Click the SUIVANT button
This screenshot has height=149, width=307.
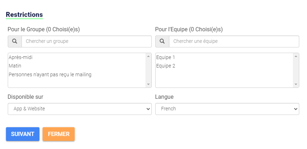[x=23, y=134]
